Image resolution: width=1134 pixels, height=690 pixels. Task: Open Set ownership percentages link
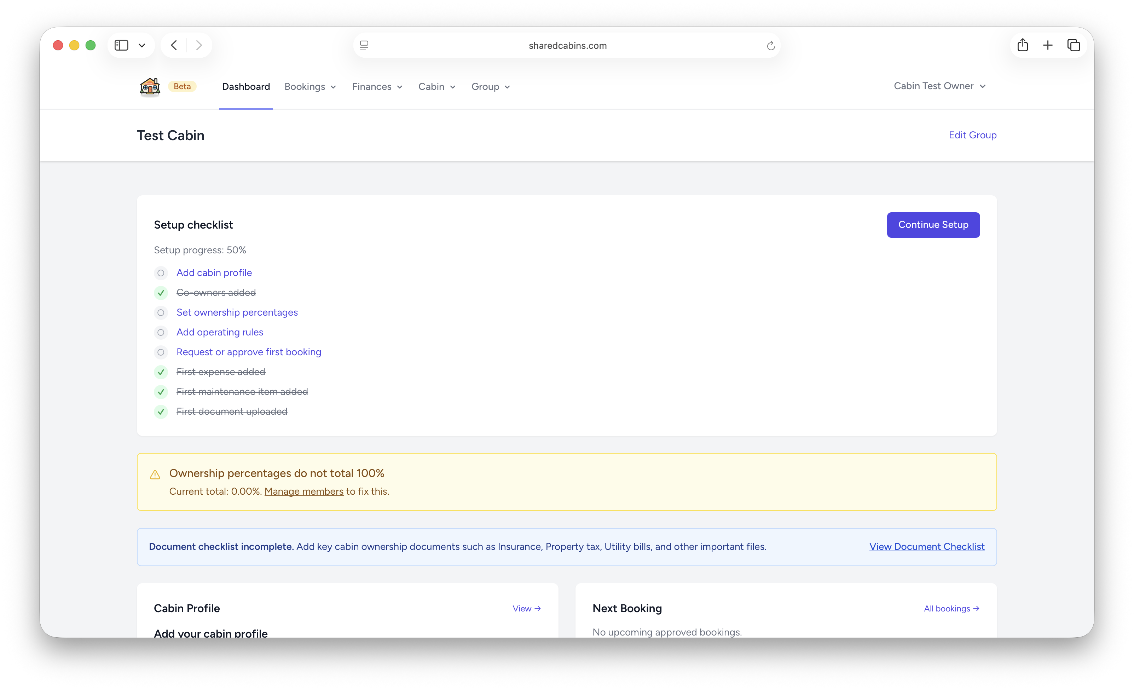[237, 312]
